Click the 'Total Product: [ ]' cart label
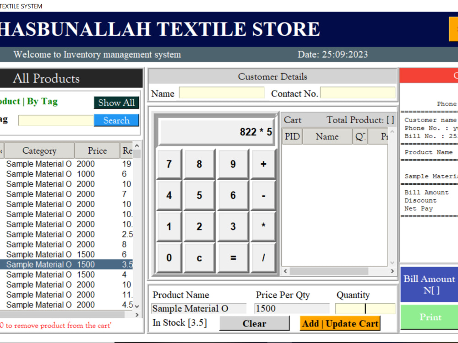 click(x=360, y=120)
